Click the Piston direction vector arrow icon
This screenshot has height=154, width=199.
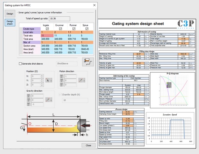[x=80, y=80]
